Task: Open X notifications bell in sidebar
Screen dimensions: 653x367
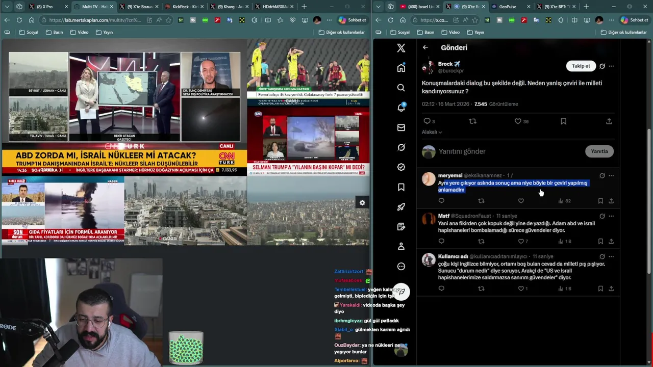Action: (x=401, y=108)
